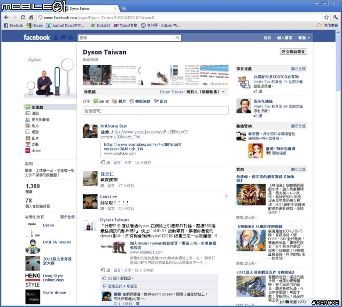Expand the wall filter dropdown arrow
The image size is (342, 307).
click(223, 92)
